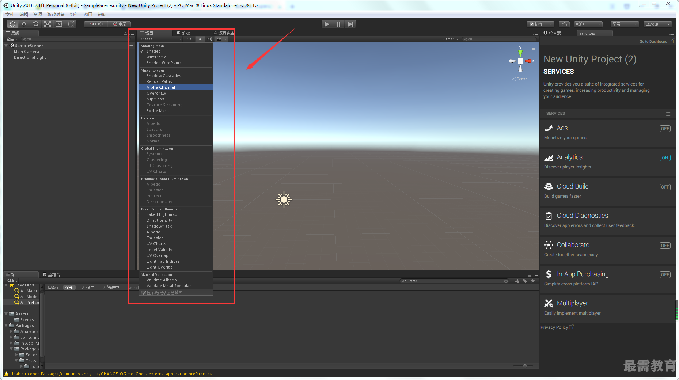The height and width of the screenshot is (380, 679).
Task: Toggle 2D scene view mode
Action: point(189,39)
